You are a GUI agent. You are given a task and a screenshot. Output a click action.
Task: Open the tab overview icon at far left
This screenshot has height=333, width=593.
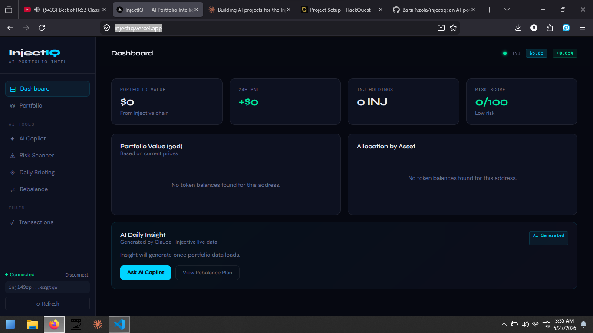(x=9, y=10)
